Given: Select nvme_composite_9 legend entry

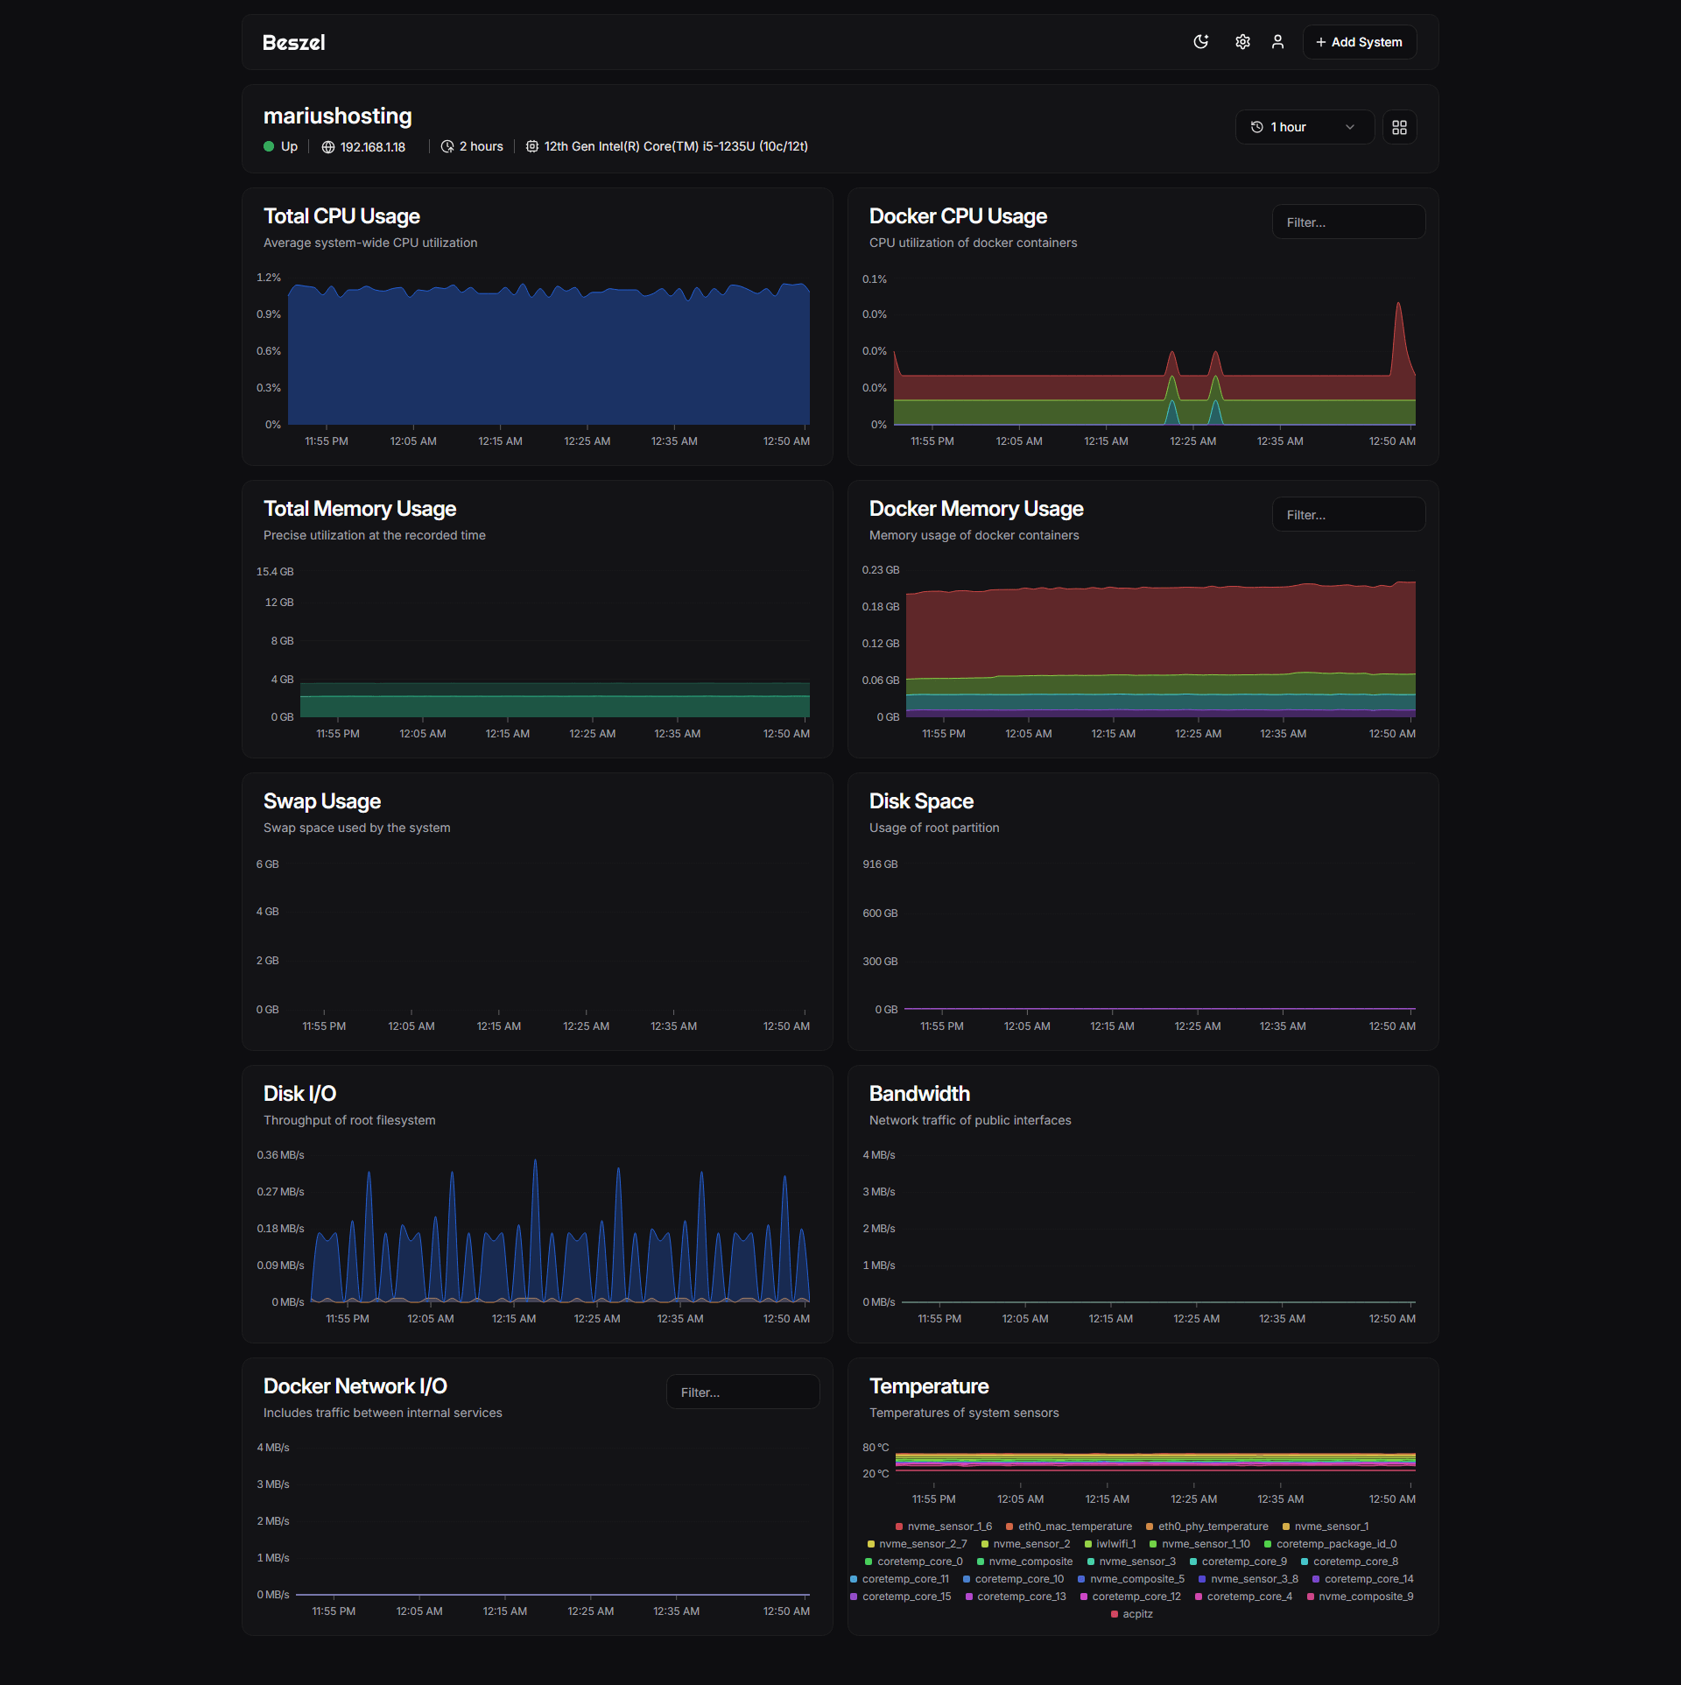Looking at the screenshot, I should click(1360, 1597).
